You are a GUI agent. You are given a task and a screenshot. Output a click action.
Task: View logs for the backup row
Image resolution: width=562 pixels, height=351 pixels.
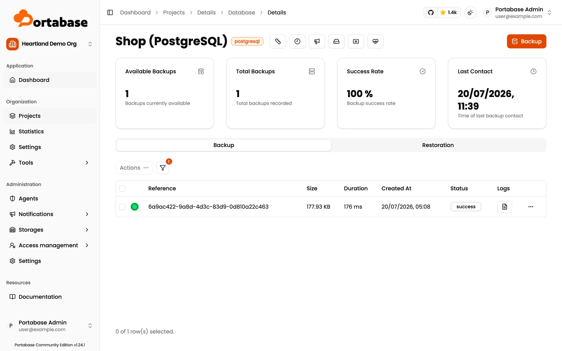tap(504, 207)
